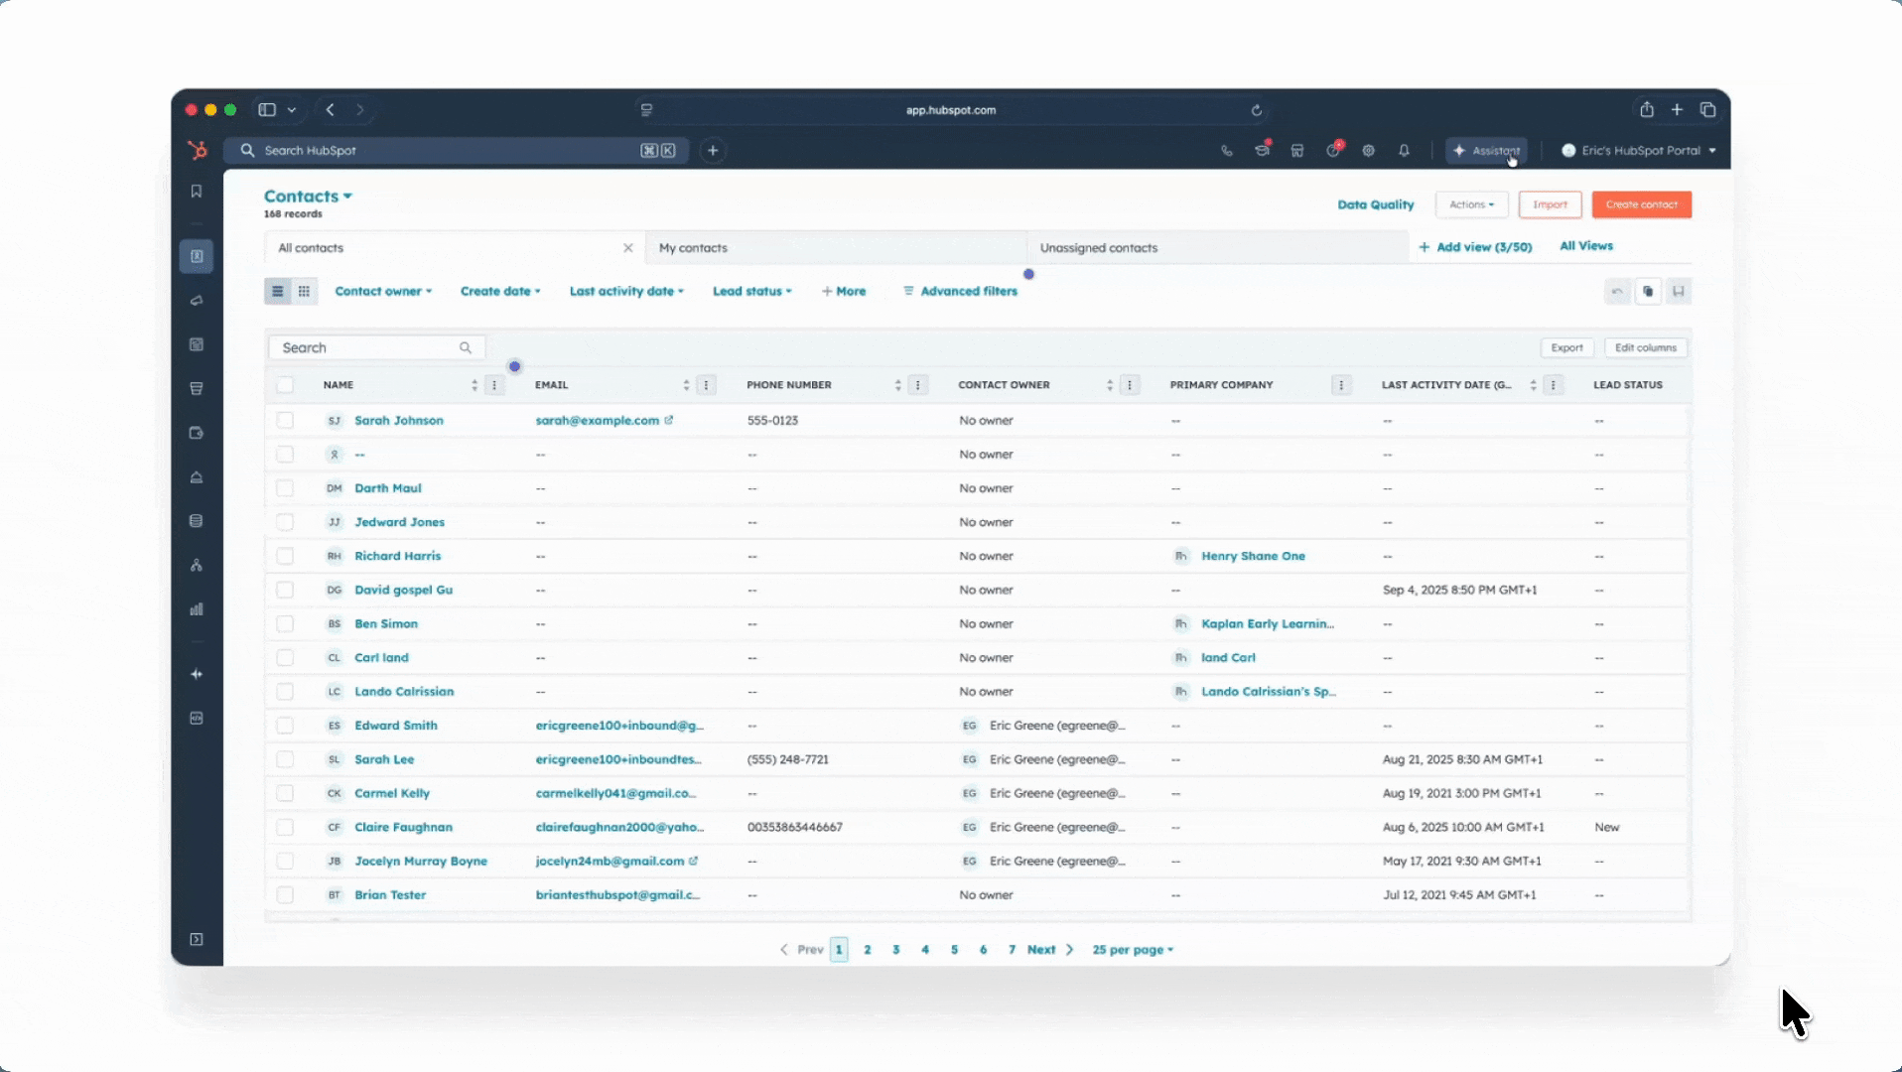Check the box for Richard Harris
The image size is (1902, 1072).
285,556
